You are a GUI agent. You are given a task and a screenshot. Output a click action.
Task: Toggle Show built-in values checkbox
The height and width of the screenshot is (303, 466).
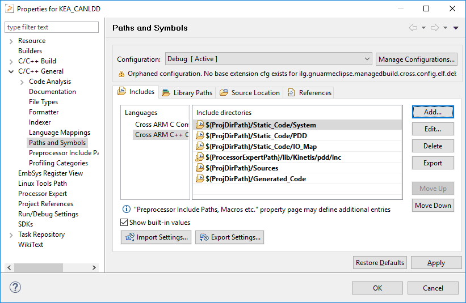[x=124, y=223]
